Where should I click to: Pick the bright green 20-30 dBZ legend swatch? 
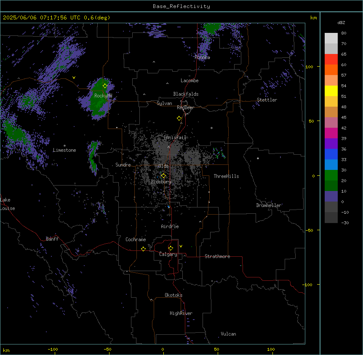click(x=331, y=175)
